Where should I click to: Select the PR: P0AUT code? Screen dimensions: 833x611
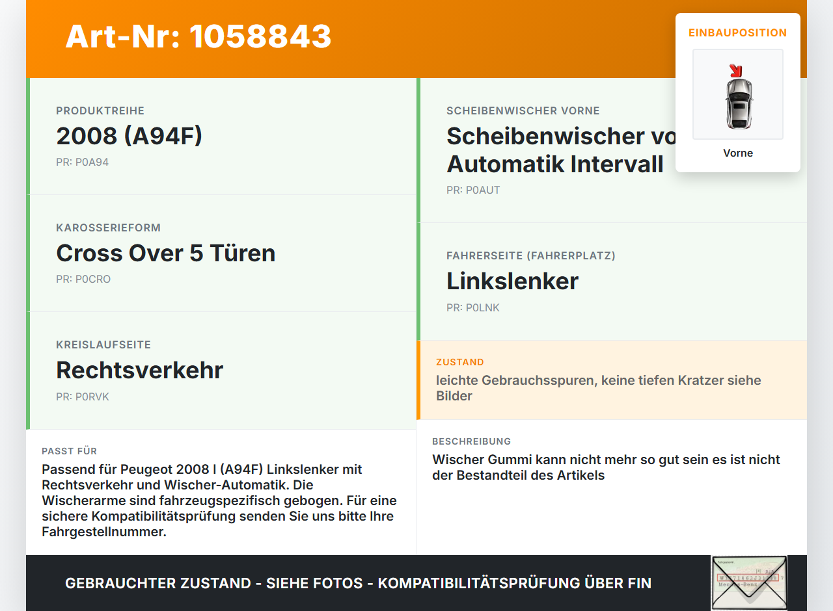[473, 190]
